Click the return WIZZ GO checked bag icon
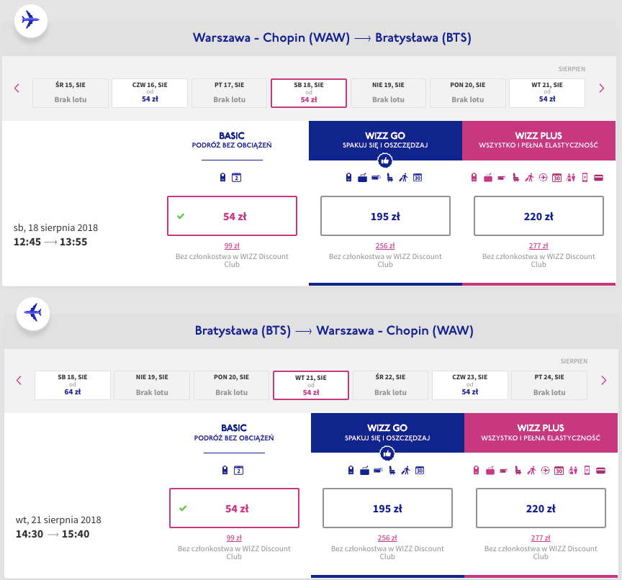Viewport: 622px width, 580px height. (364, 470)
